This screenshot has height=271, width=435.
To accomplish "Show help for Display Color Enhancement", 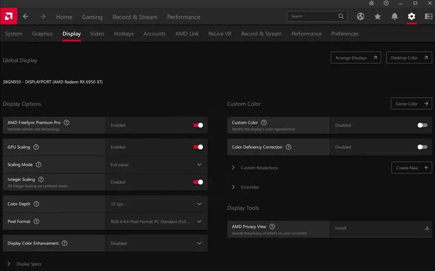I will tap(65, 243).
